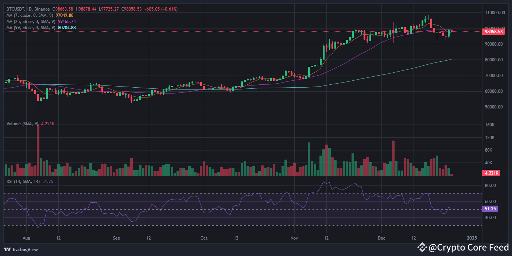512x256 pixels.
Task: Click the 160K volume axis label
Action: (x=489, y=125)
